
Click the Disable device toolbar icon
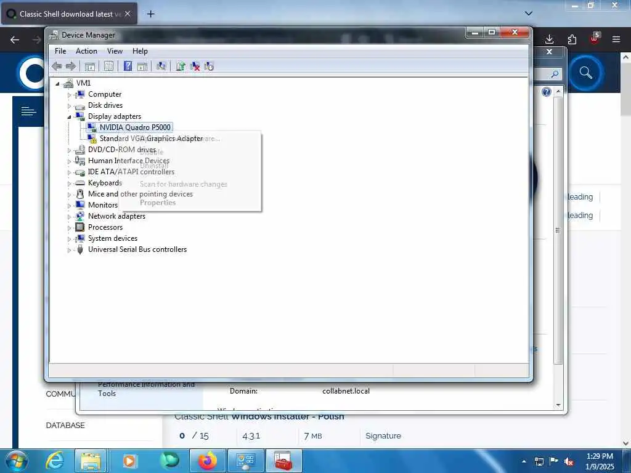(x=210, y=67)
